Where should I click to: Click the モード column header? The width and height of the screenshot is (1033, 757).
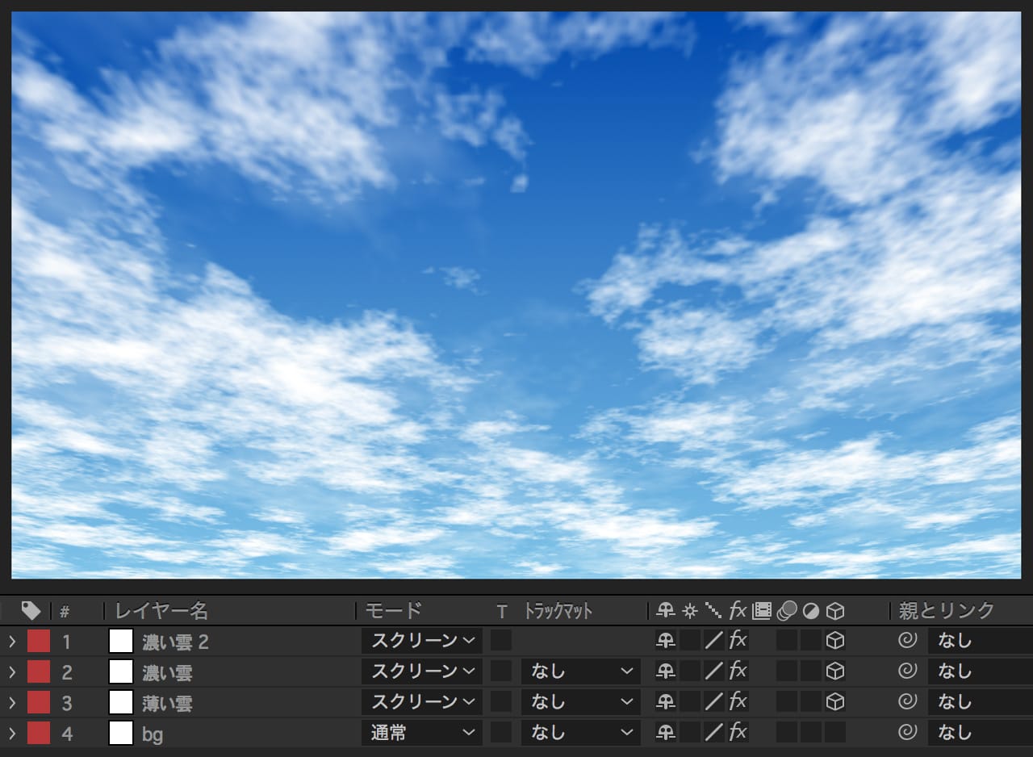(393, 611)
